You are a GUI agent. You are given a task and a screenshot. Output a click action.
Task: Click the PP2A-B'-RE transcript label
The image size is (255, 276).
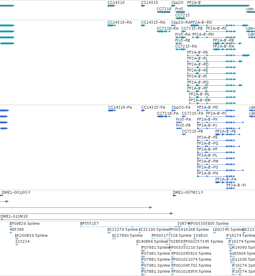[197, 70]
